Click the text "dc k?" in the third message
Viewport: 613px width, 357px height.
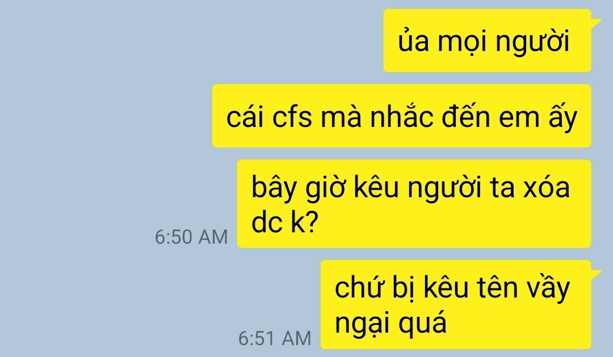[285, 222]
